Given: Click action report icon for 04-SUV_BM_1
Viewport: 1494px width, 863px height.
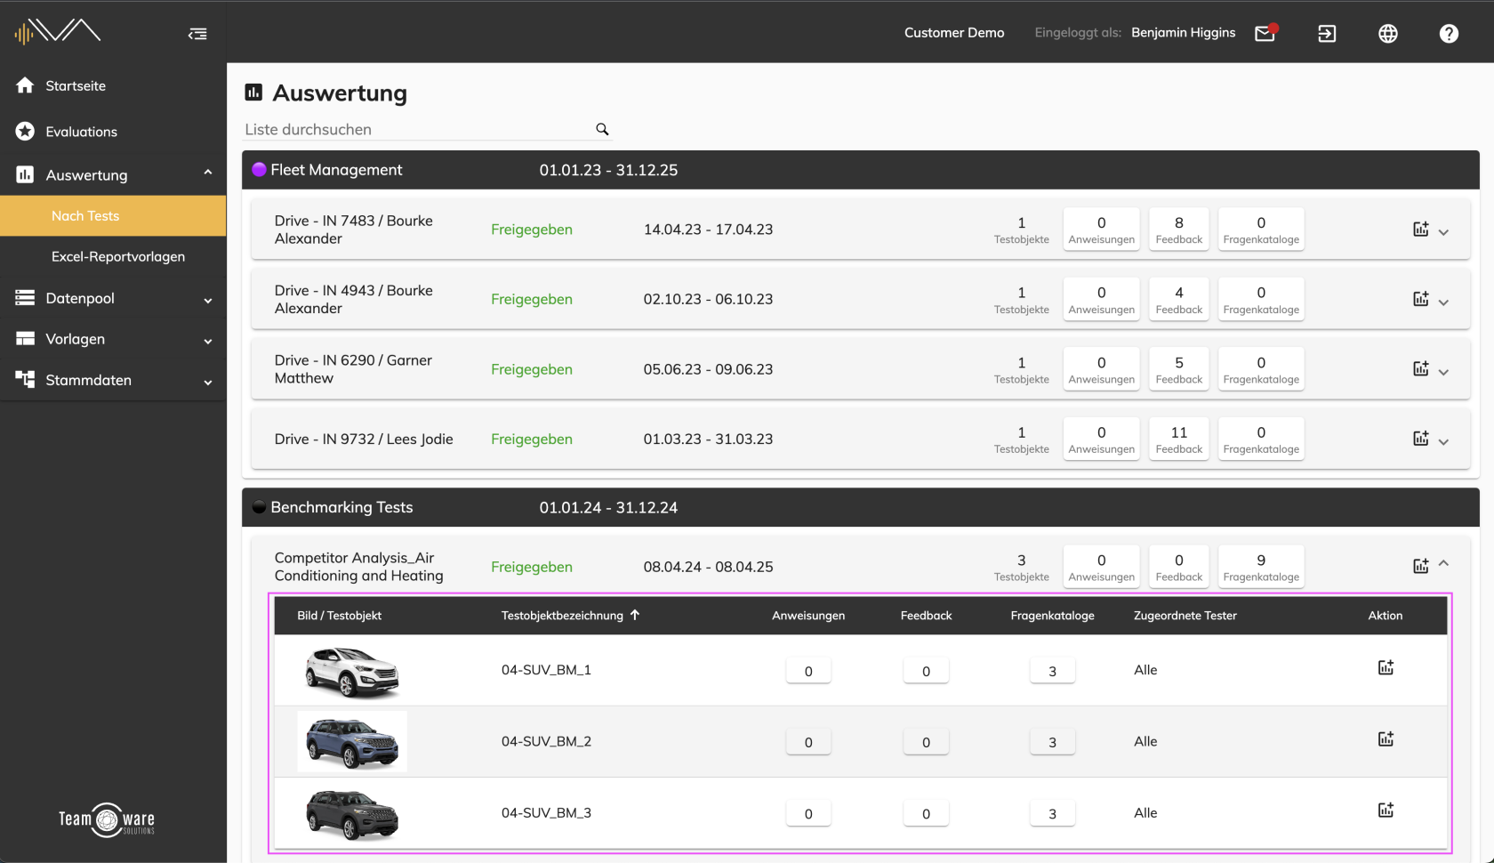Looking at the screenshot, I should click(1386, 667).
